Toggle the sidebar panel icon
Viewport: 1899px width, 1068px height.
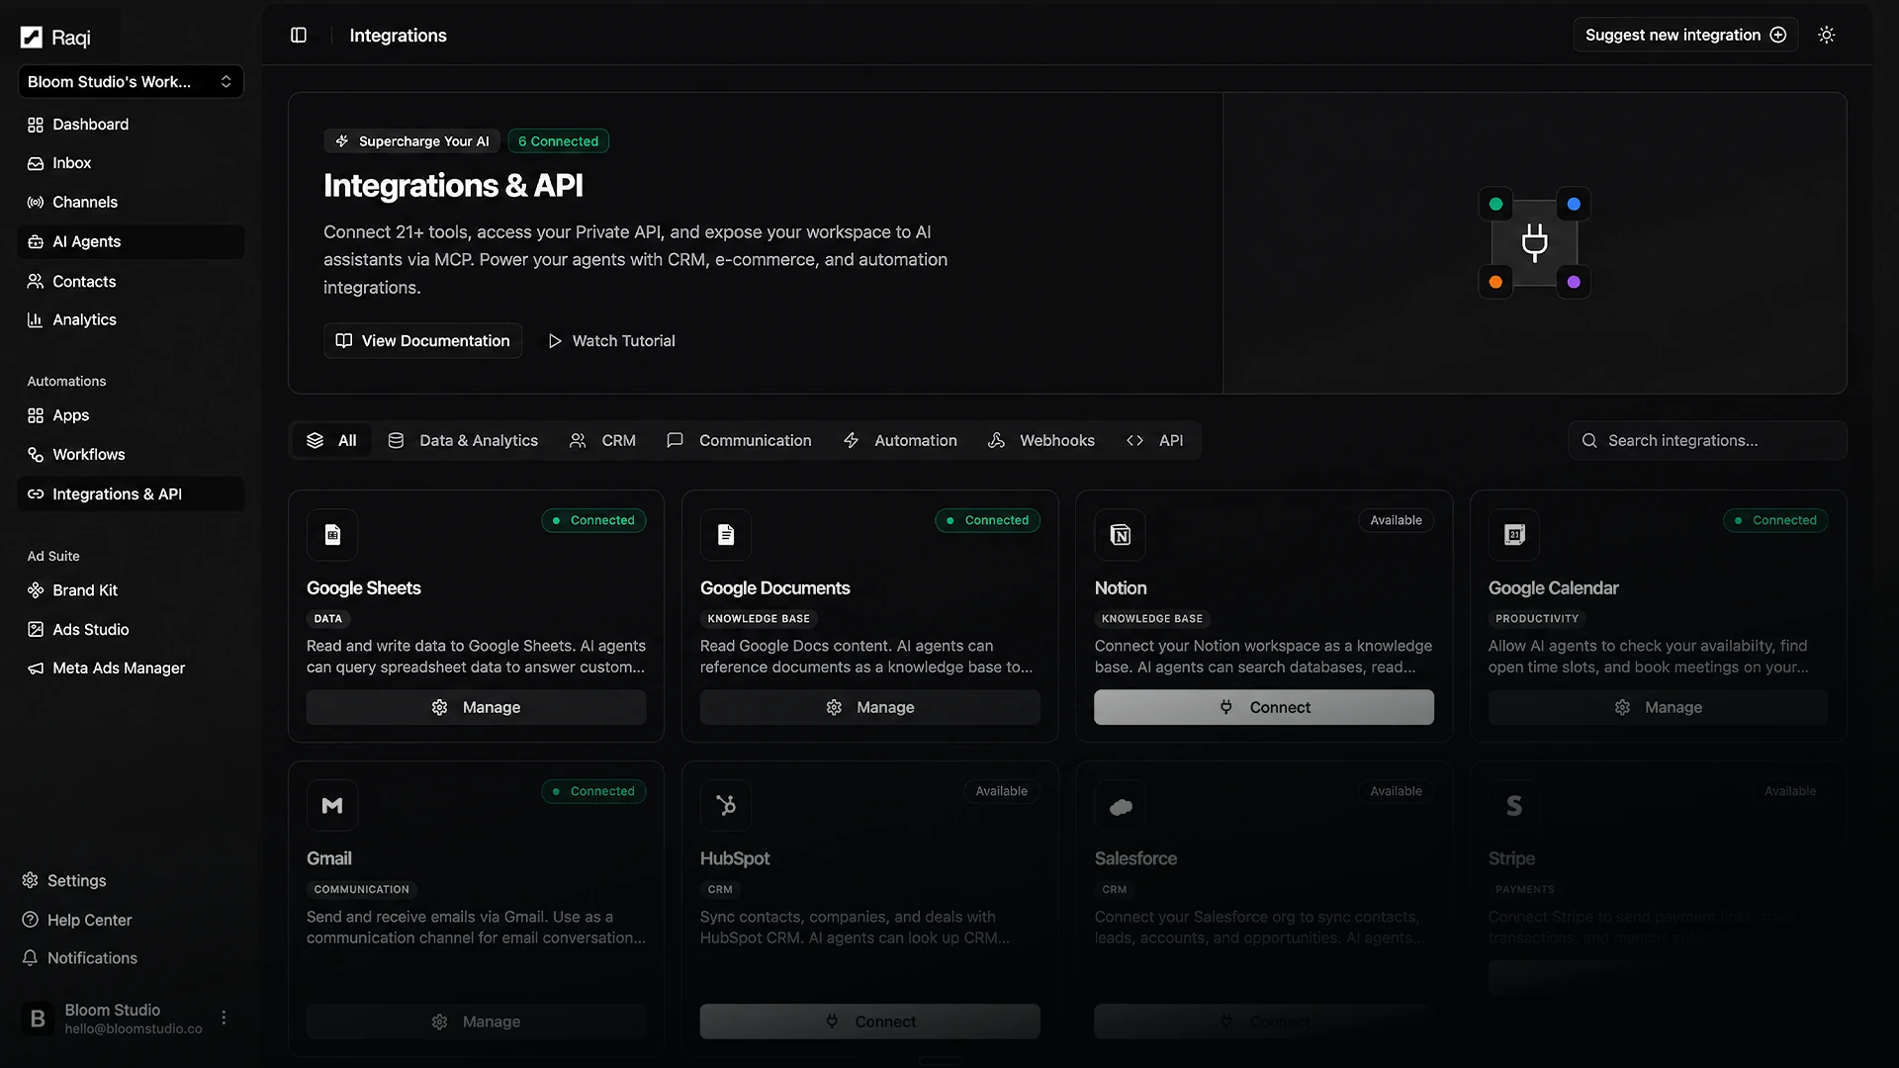pyautogui.click(x=299, y=36)
